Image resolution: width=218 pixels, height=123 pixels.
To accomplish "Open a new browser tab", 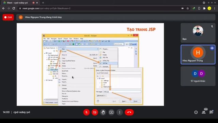I will [43, 3].
